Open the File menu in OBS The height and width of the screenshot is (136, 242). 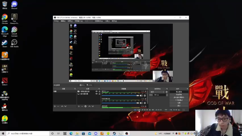(56, 21)
